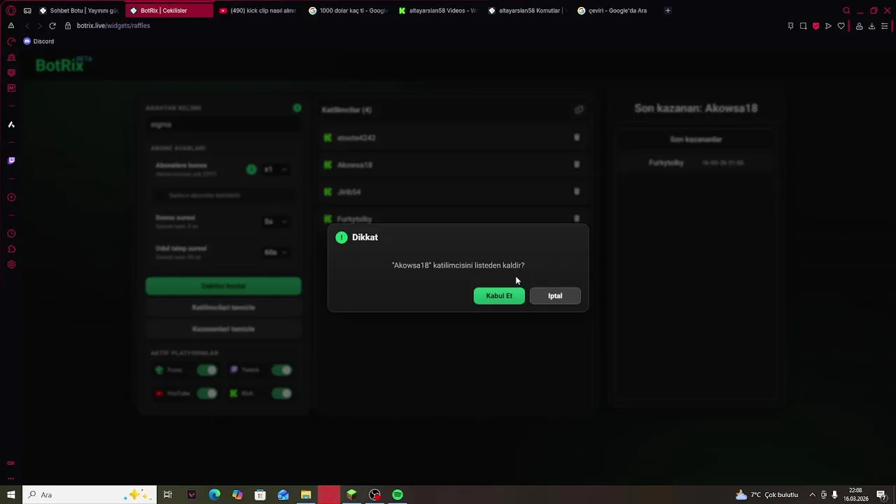The height and width of the screenshot is (504, 896).
Task: Open Player icon in sidebar
Action: [10, 197]
